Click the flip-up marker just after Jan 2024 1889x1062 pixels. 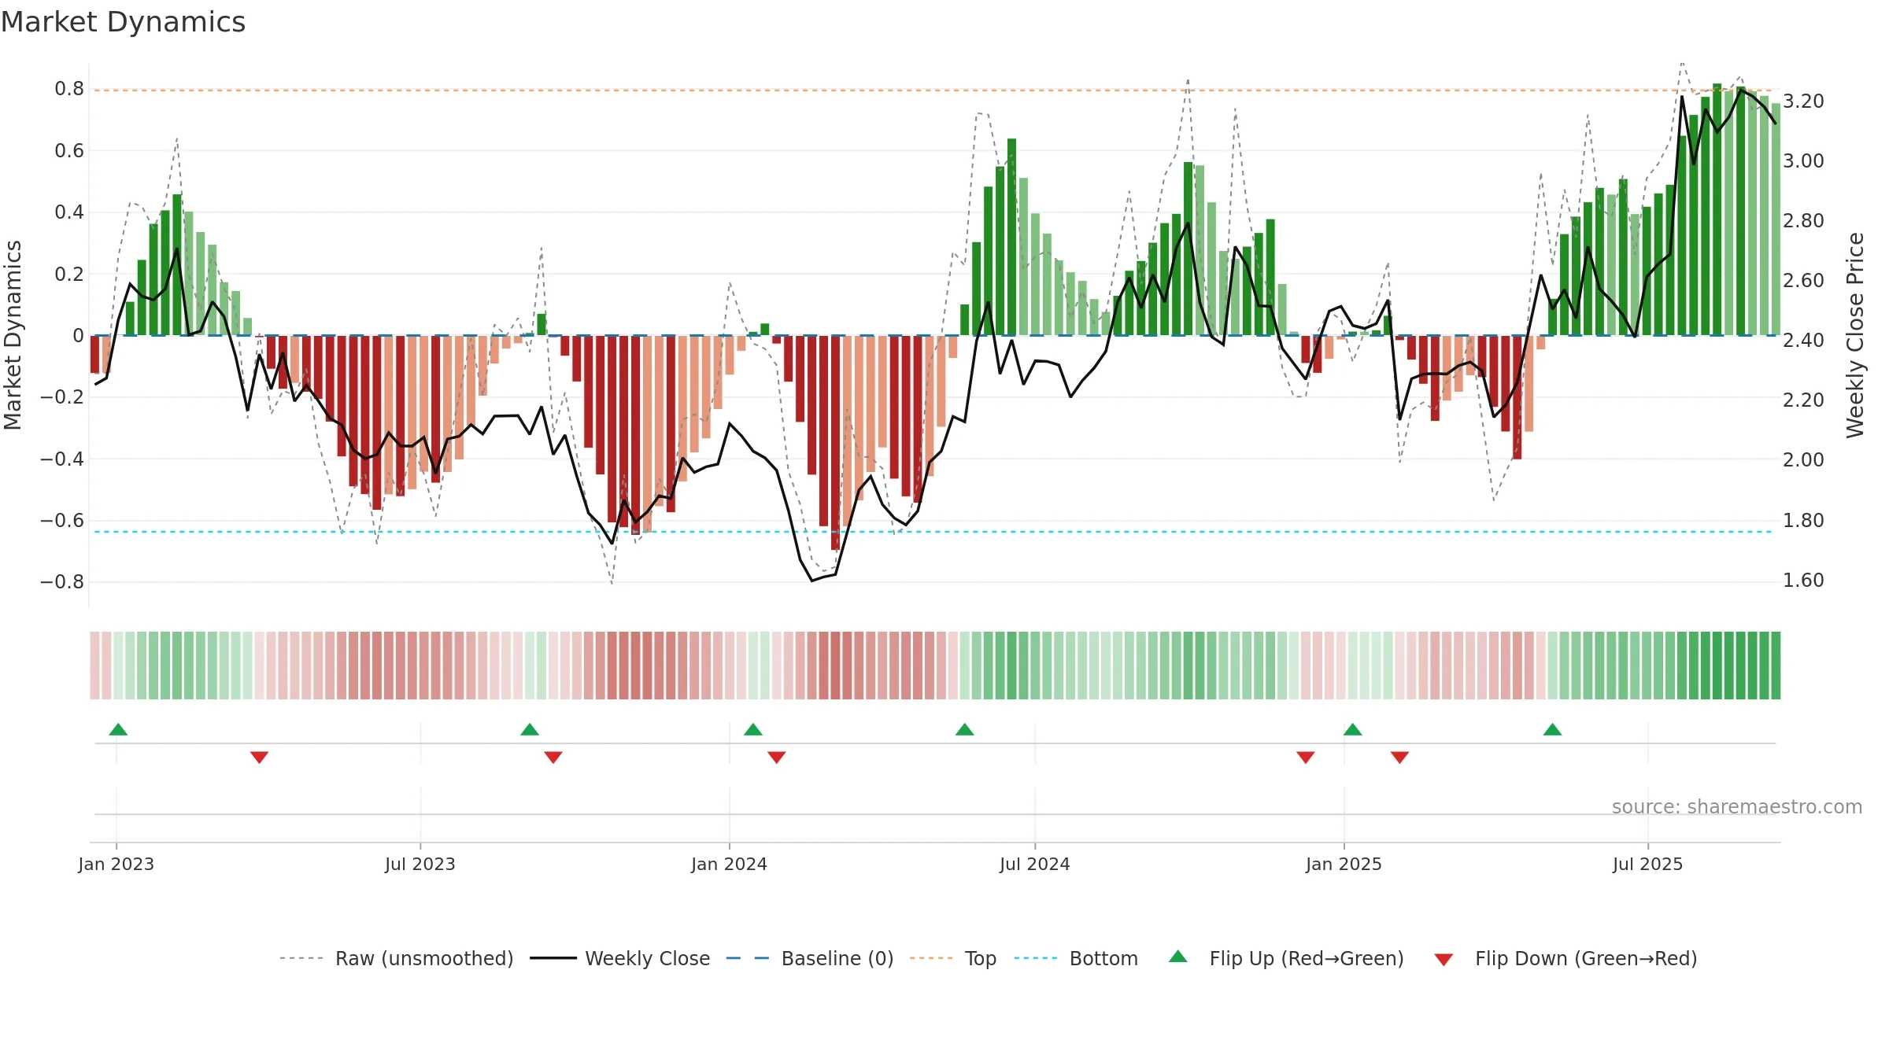753,729
